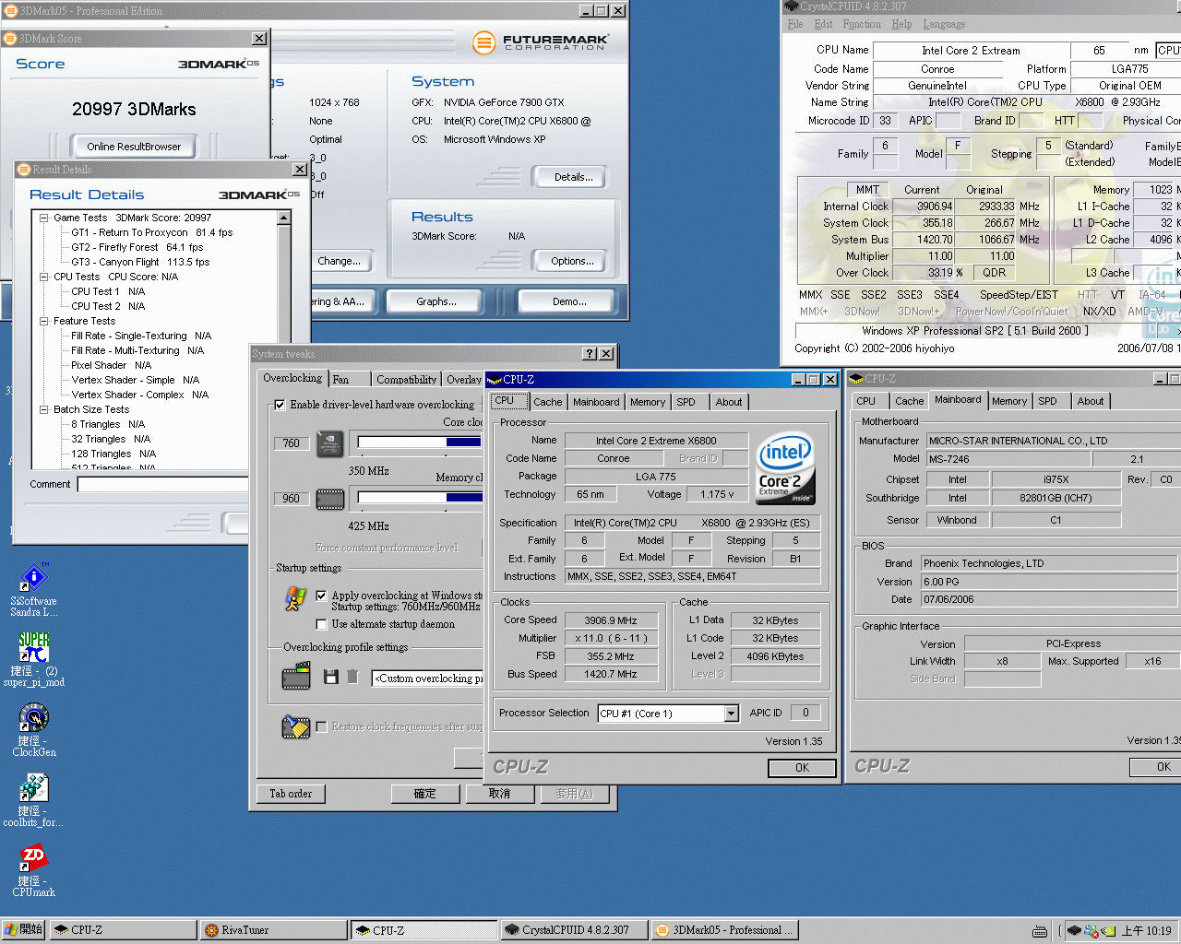This screenshot has height=944, width=1181.
Task: Toggle Apply overclocking at Windows startup
Action: [321, 596]
